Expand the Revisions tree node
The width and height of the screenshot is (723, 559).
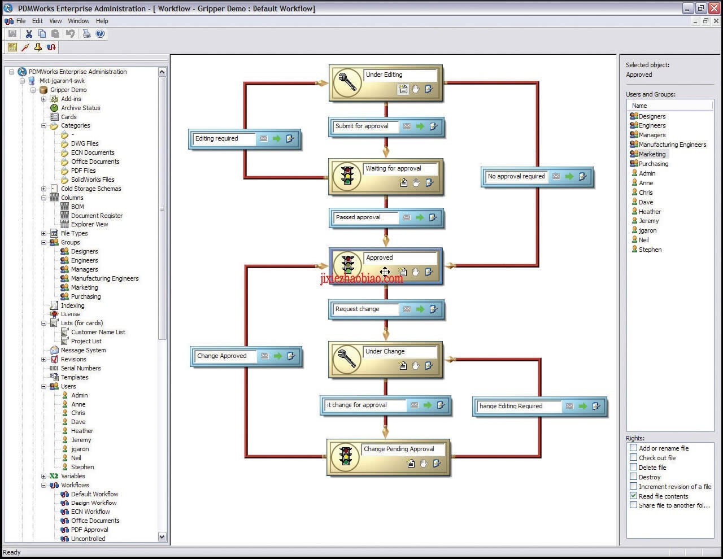tap(44, 359)
